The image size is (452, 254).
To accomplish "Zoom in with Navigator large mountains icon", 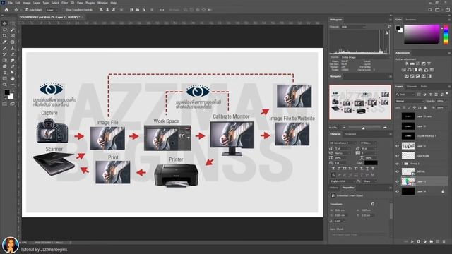I will 385,127.
